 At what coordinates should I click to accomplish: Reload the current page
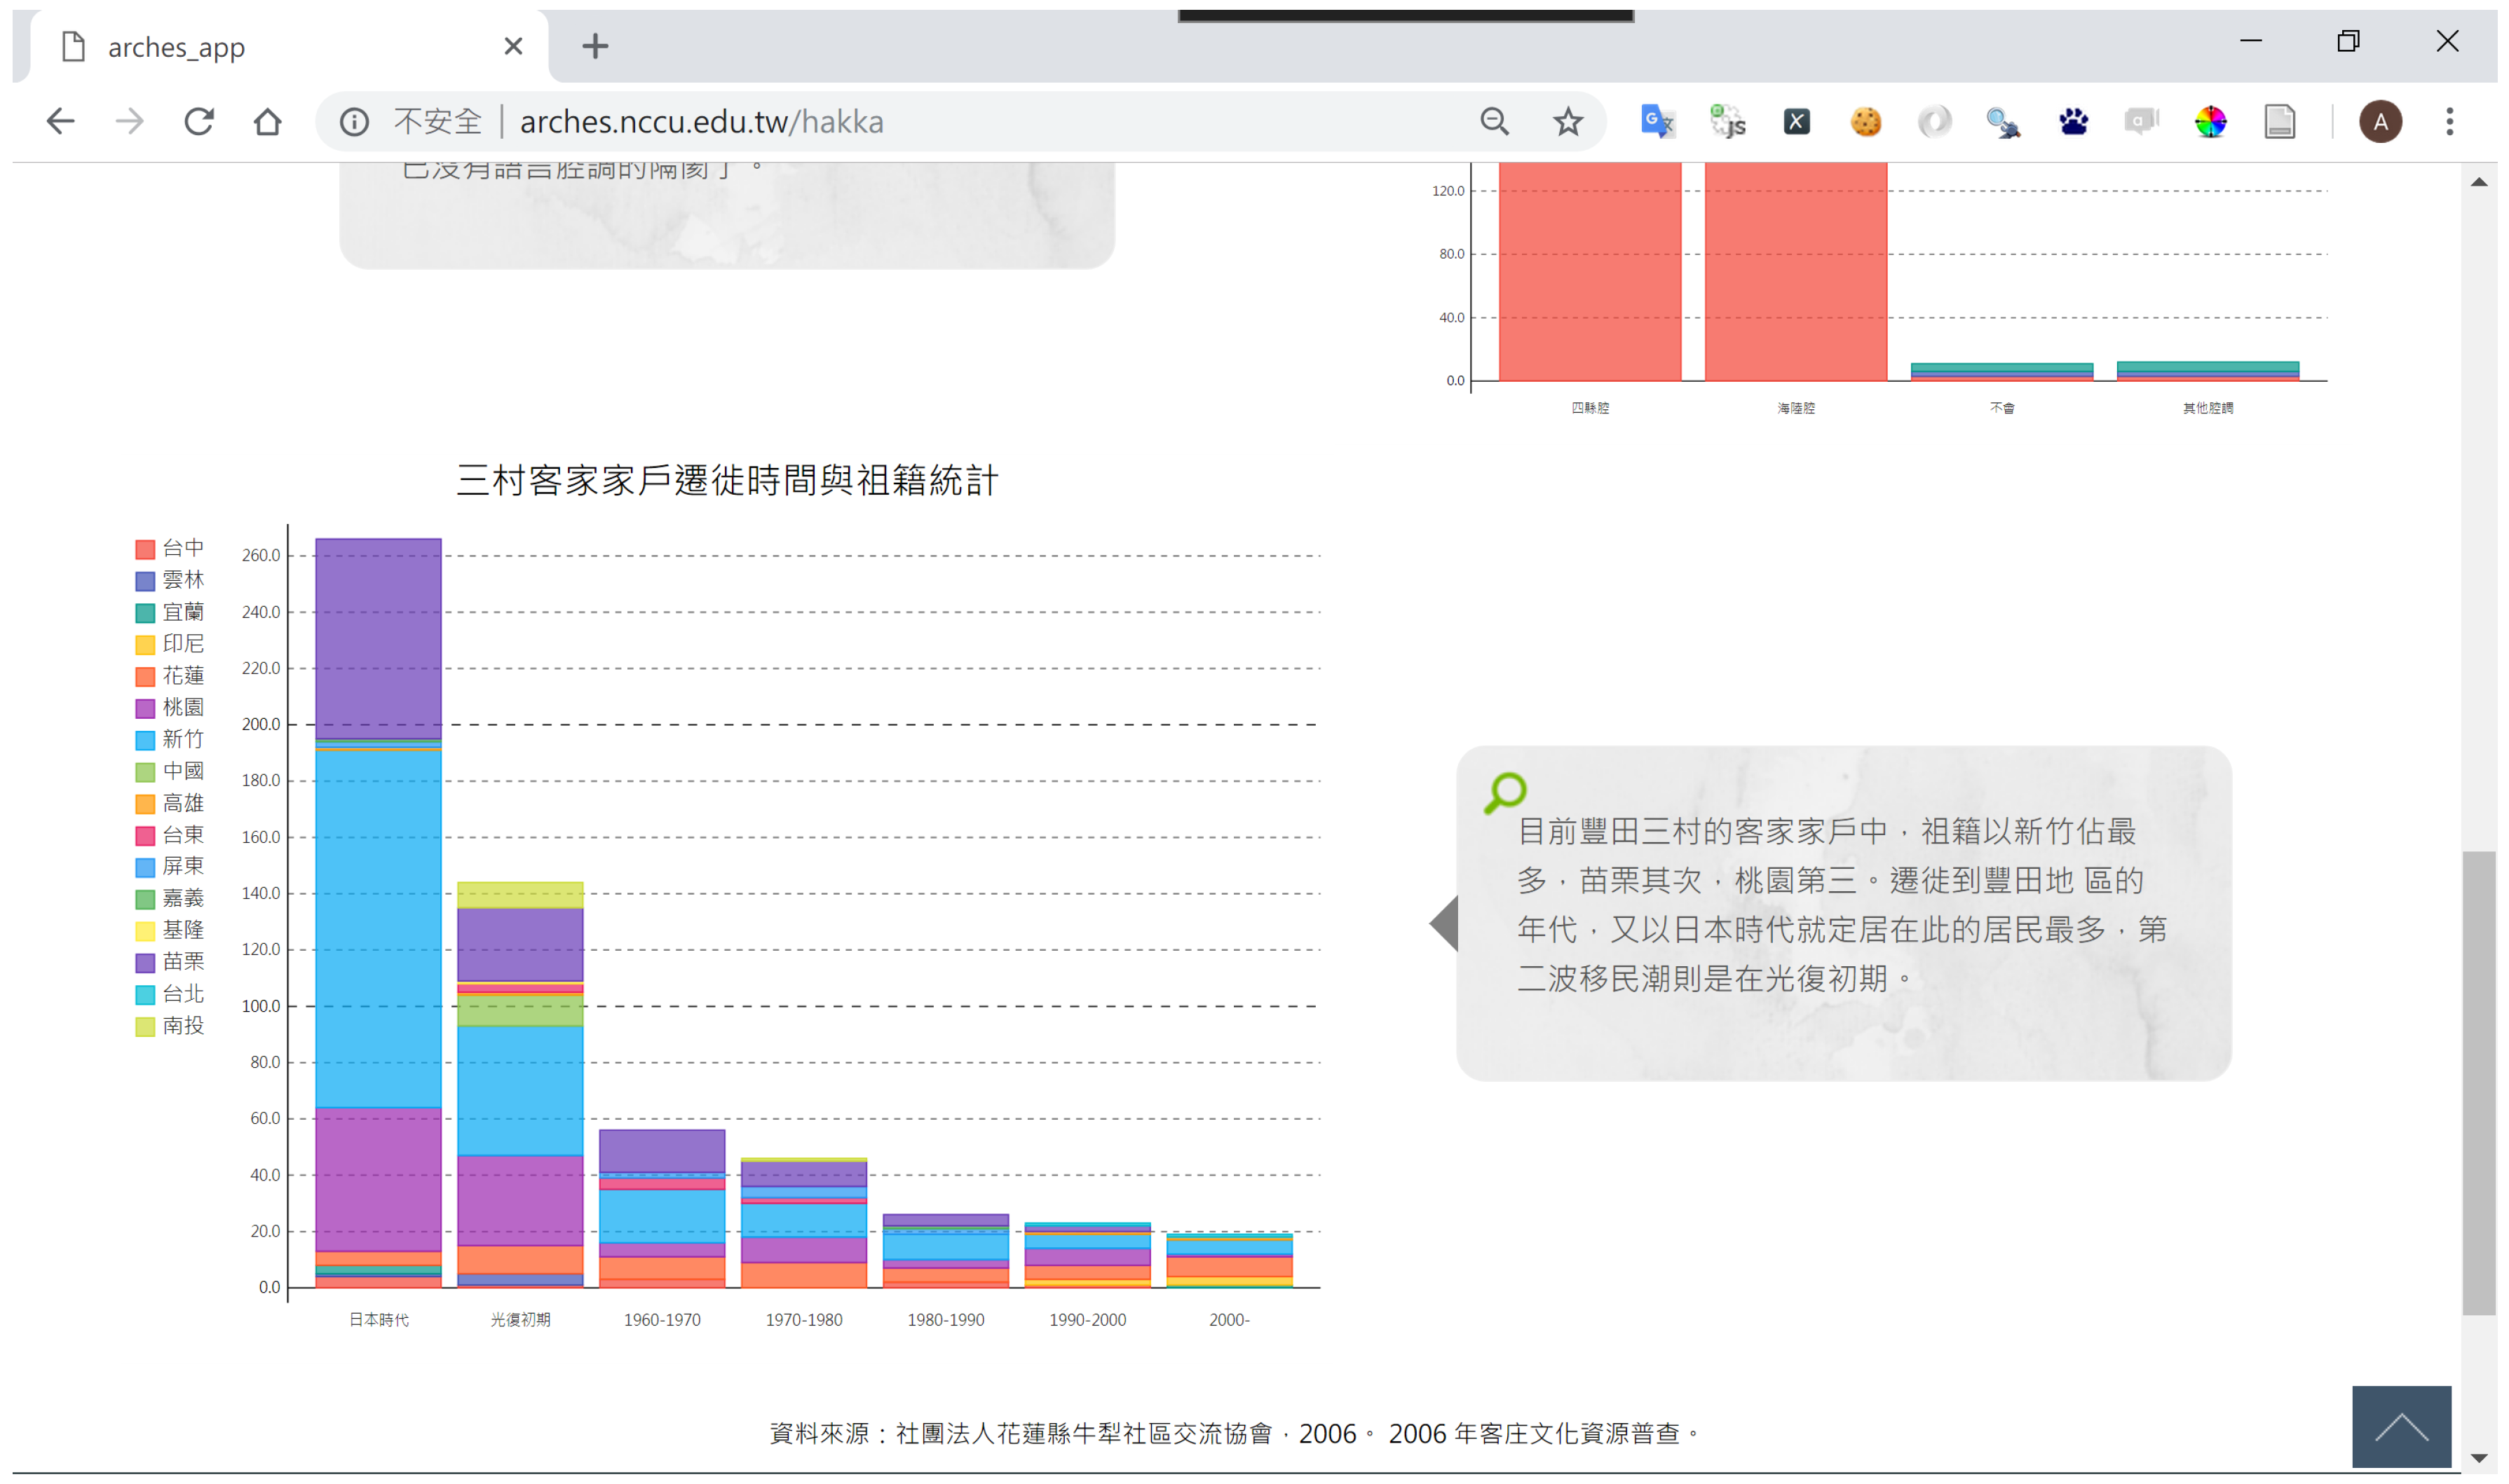[199, 122]
